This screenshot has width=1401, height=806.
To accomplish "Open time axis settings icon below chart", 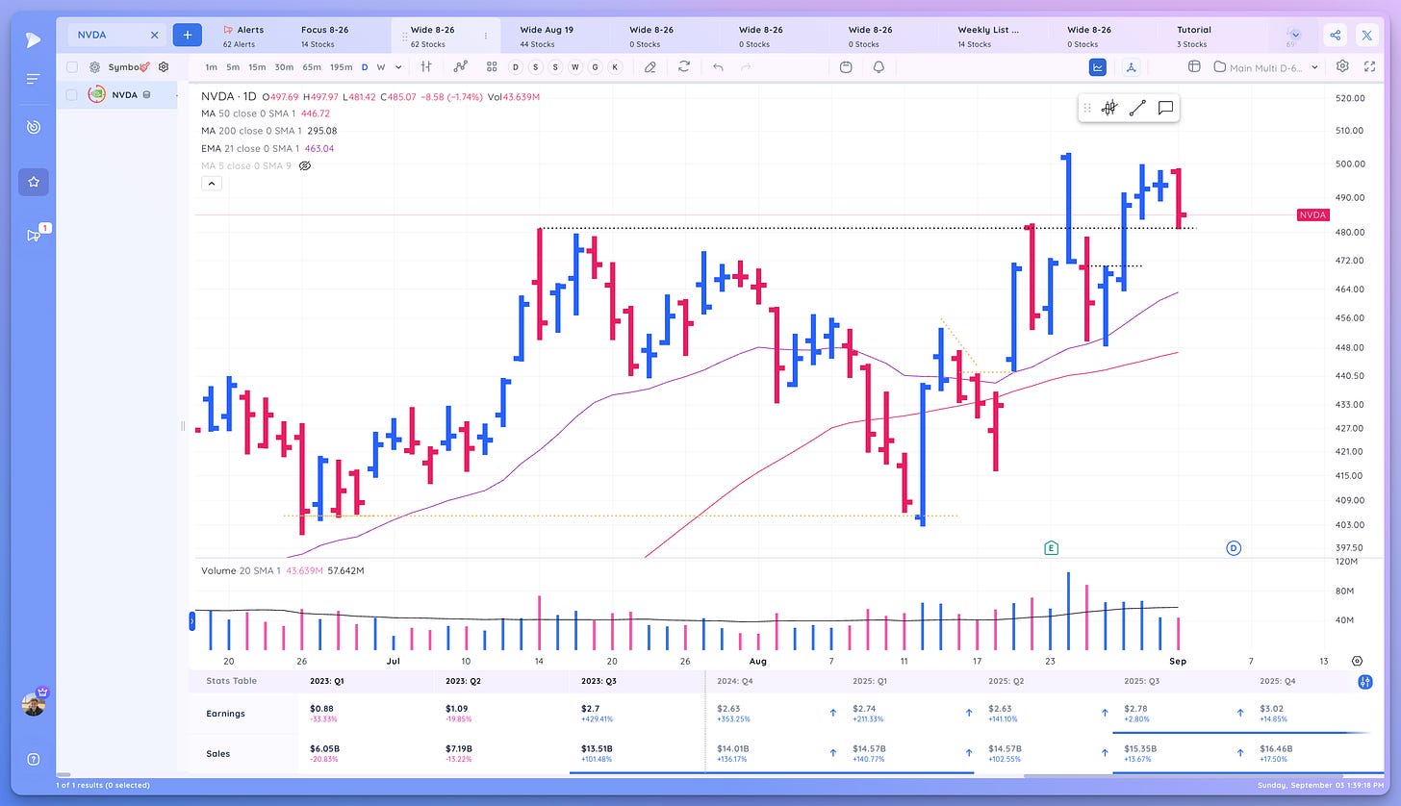I will pos(1357,661).
